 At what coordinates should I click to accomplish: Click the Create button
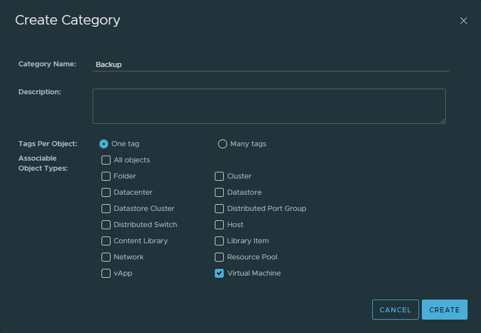click(x=444, y=310)
